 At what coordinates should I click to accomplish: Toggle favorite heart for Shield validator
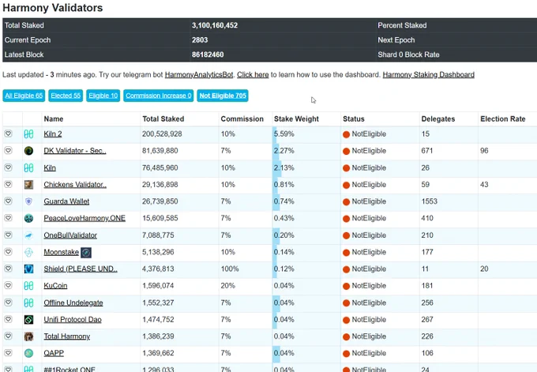(8, 269)
